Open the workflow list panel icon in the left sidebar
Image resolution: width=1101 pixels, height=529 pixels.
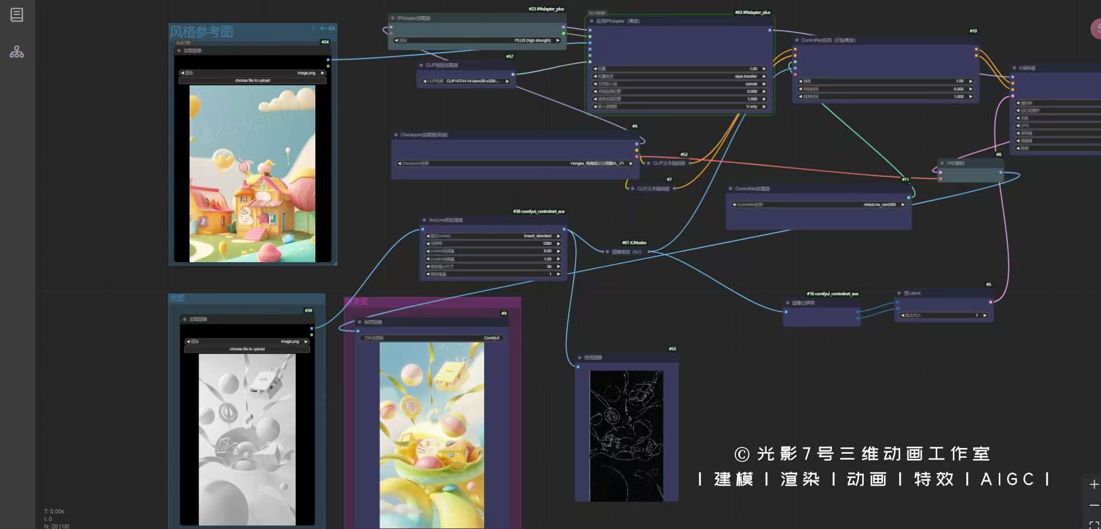click(x=17, y=15)
